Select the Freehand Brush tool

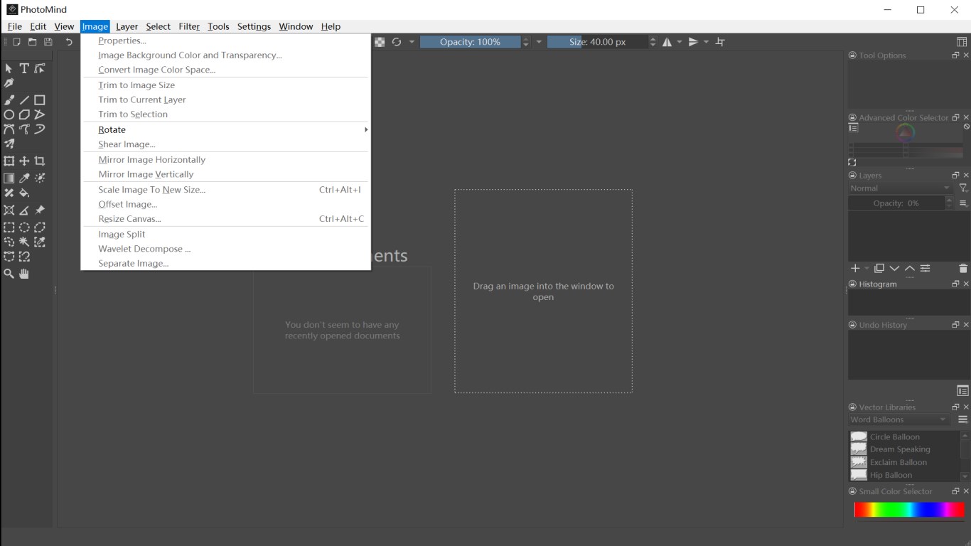[9, 99]
